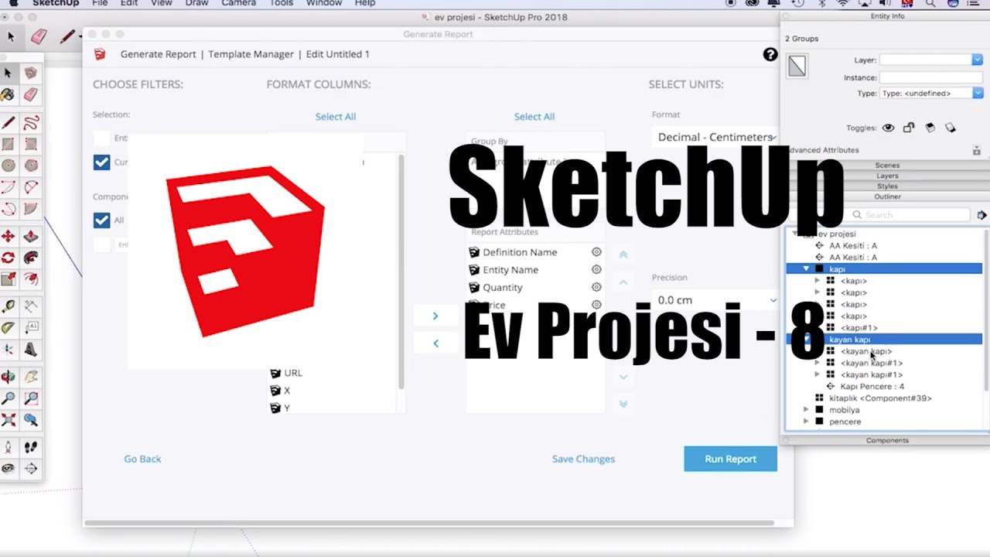
Task: Choose the Follow Me tool
Action: (x=31, y=258)
